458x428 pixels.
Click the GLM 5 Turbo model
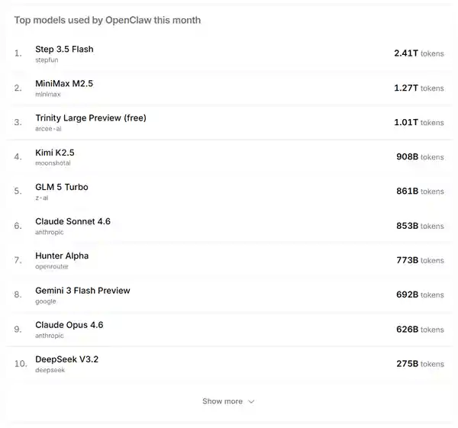(x=63, y=187)
